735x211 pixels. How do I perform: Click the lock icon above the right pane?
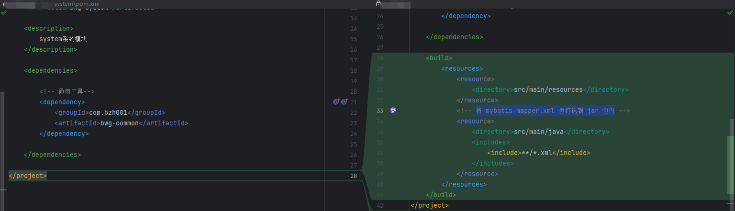pos(379,4)
